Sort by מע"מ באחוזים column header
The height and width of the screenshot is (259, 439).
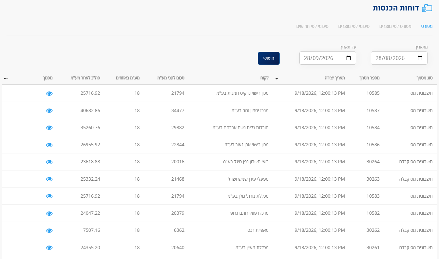click(128, 78)
